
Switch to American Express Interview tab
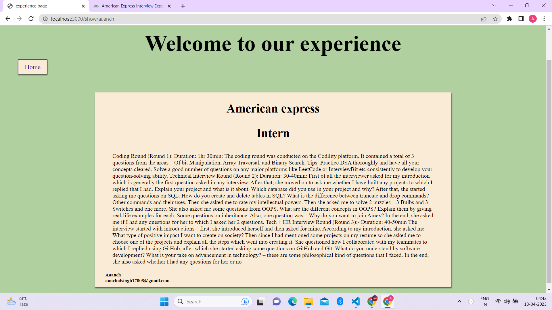pyautogui.click(x=132, y=6)
